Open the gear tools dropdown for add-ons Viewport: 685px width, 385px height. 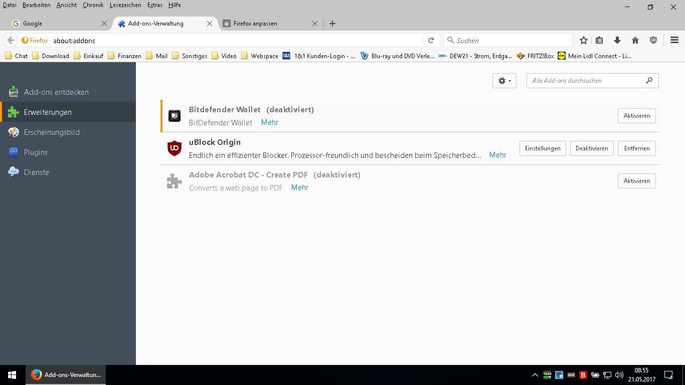(x=504, y=81)
